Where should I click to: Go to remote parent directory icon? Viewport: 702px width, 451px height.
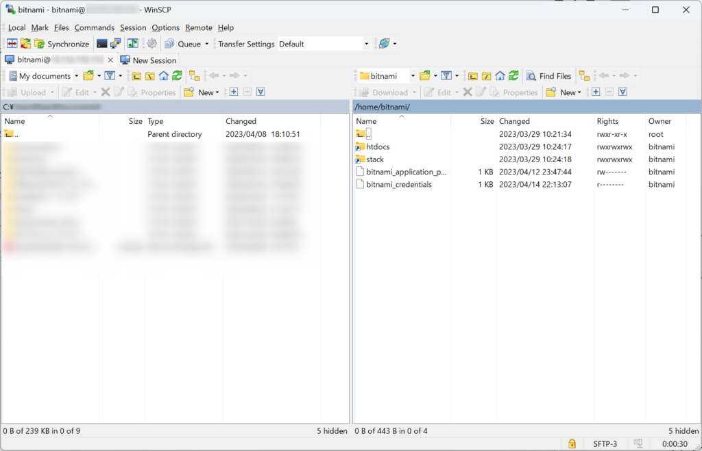(x=473, y=75)
